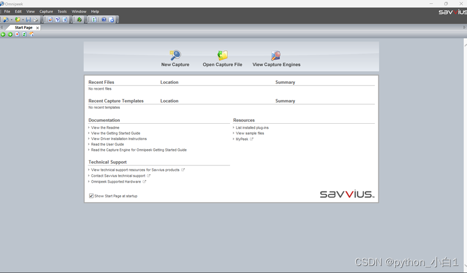The image size is (467, 273).
Task: Click the Refresh page icon with green arrows
Action: point(24,35)
